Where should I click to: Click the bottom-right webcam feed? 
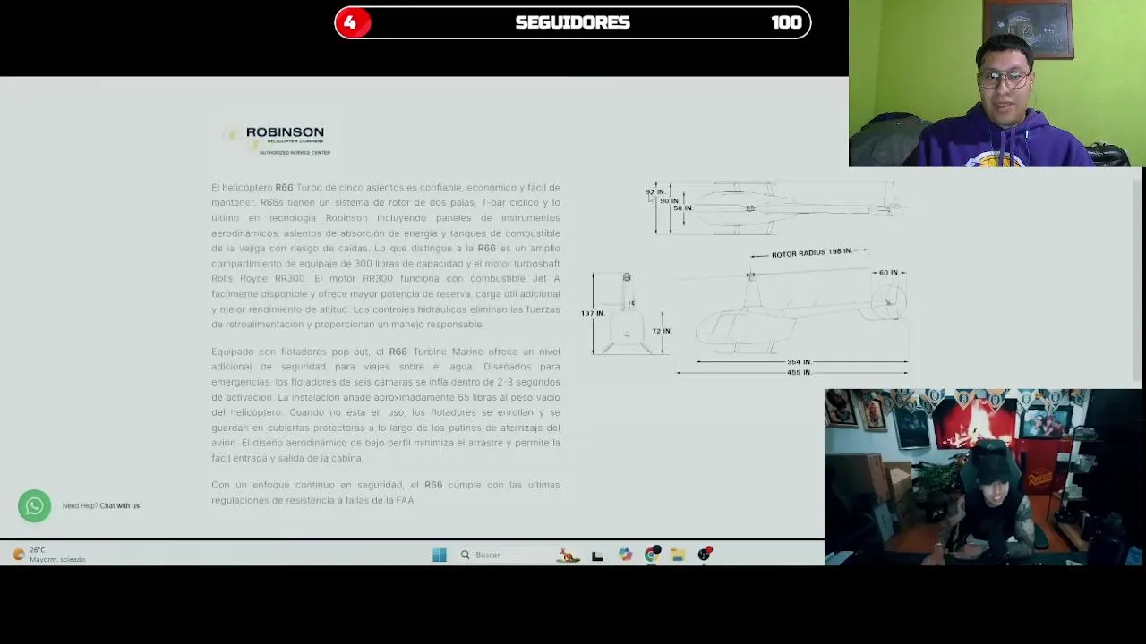click(x=985, y=478)
